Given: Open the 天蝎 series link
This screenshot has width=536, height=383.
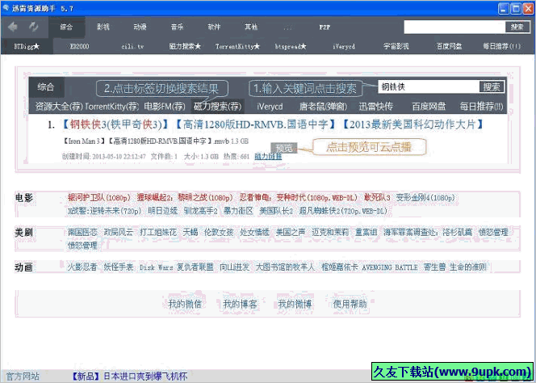Looking at the screenshot, I should (191, 233).
